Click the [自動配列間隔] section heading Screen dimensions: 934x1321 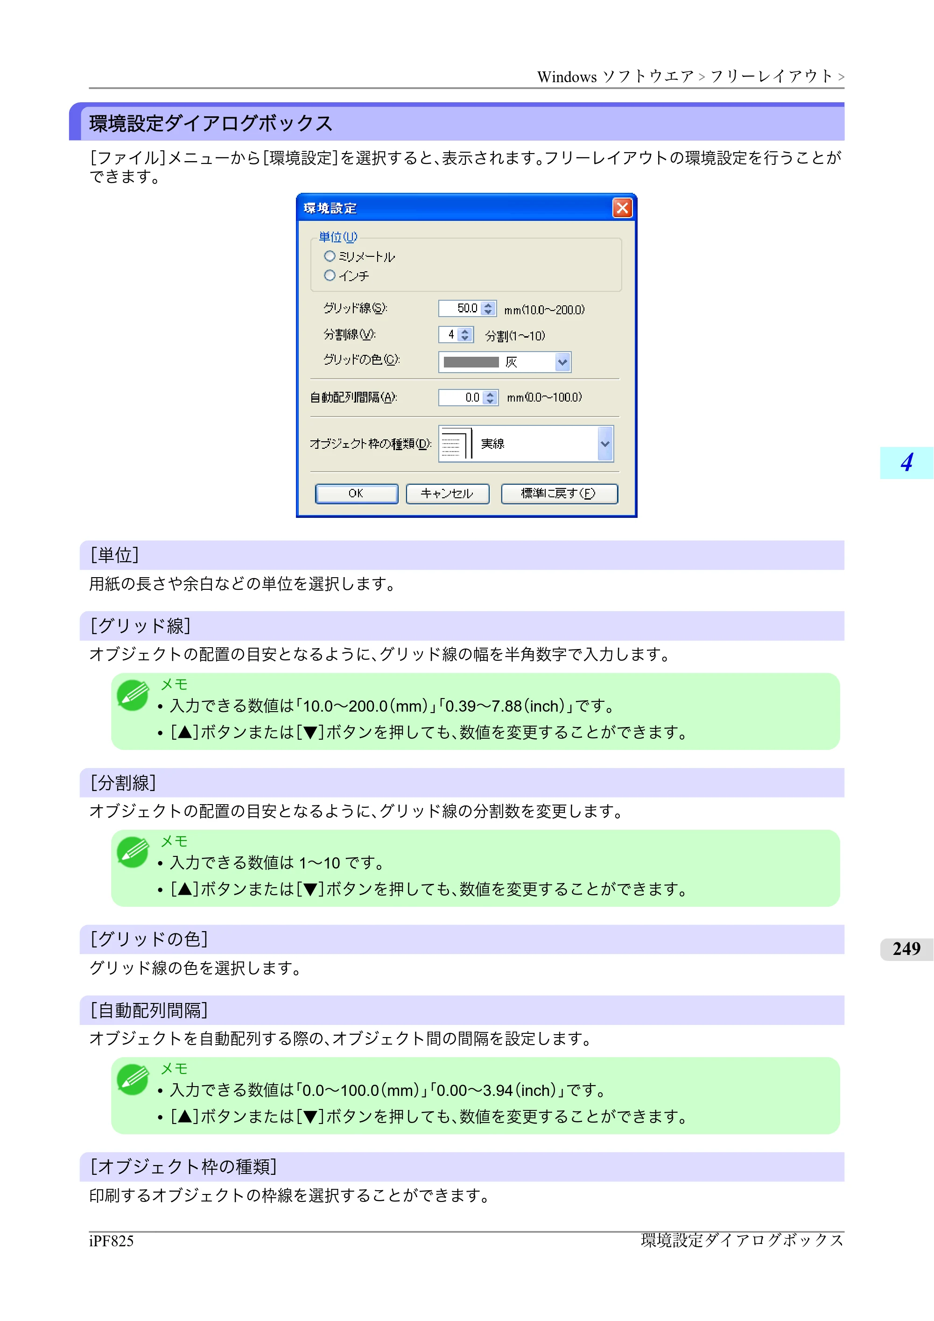click(x=149, y=1010)
